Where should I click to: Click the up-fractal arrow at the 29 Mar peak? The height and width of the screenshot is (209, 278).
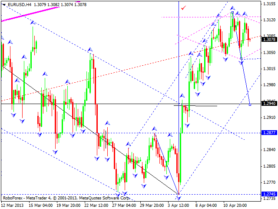click(x=154, y=129)
